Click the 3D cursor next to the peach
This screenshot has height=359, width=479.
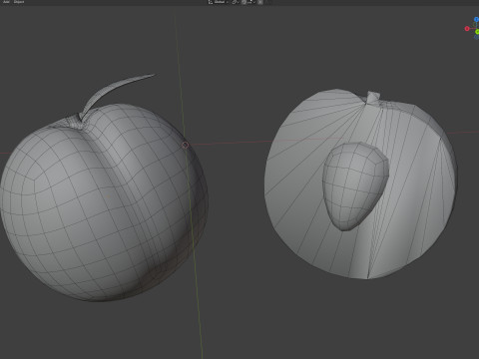coord(186,145)
